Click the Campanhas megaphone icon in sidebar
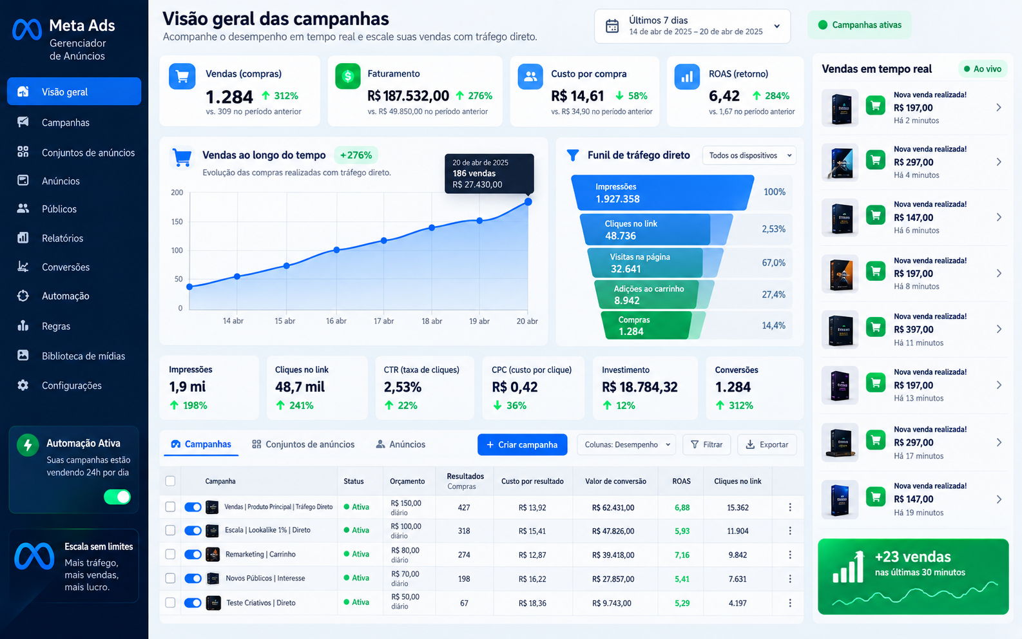Viewport: 1022px width, 639px height. point(23,122)
